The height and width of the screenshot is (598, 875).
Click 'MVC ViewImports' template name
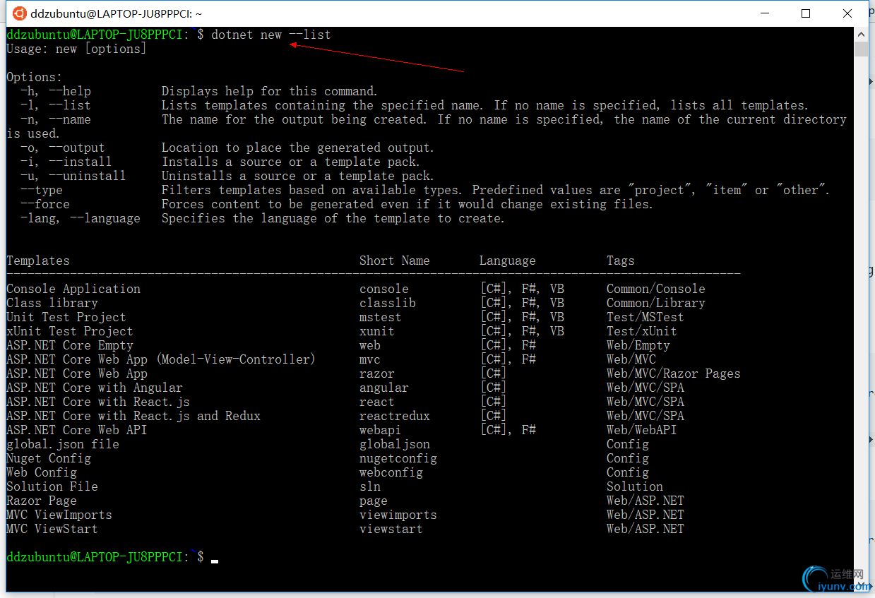coord(59,515)
